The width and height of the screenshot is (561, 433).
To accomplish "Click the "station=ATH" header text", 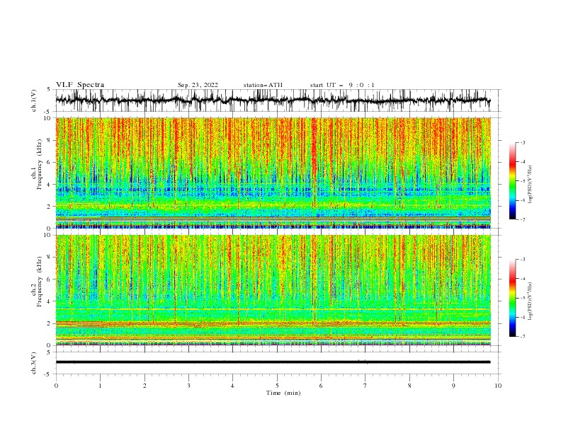I will pos(263,85).
